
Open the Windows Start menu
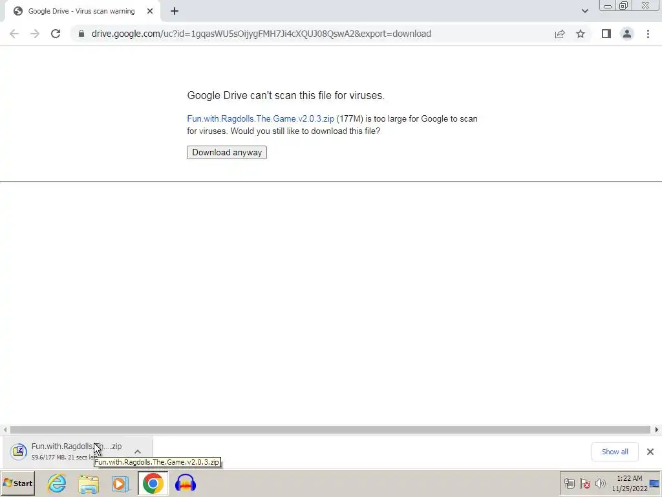click(17, 483)
